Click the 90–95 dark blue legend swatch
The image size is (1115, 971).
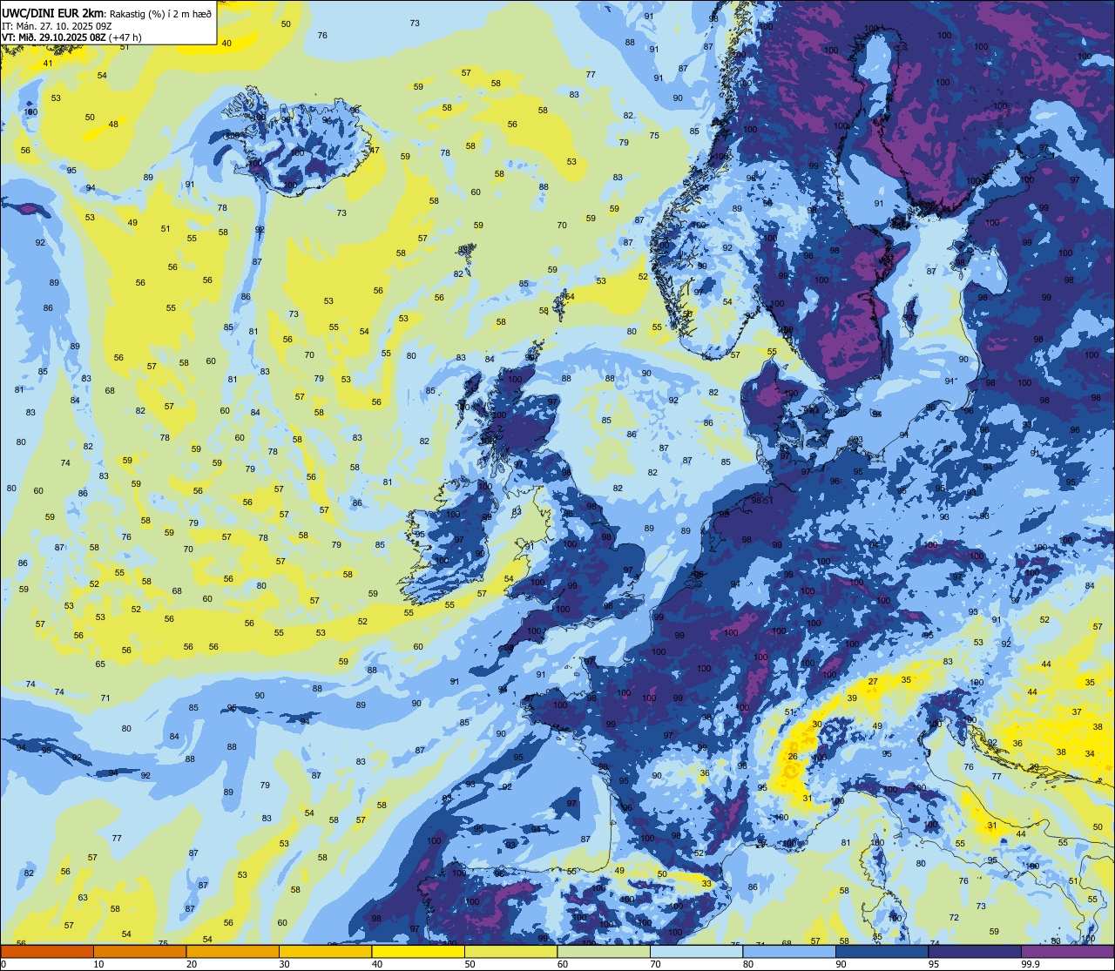[x=882, y=952]
